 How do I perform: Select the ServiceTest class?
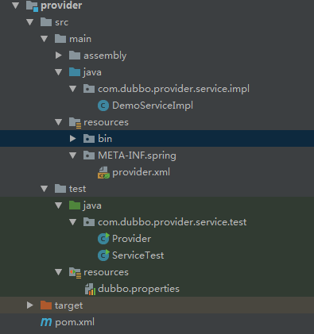click(x=138, y=255)
